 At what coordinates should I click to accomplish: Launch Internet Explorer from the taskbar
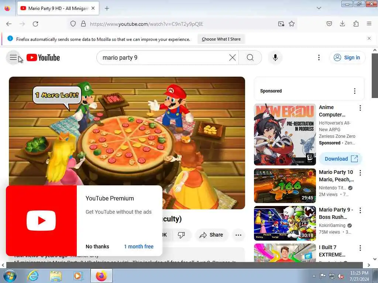coord(33,276)
